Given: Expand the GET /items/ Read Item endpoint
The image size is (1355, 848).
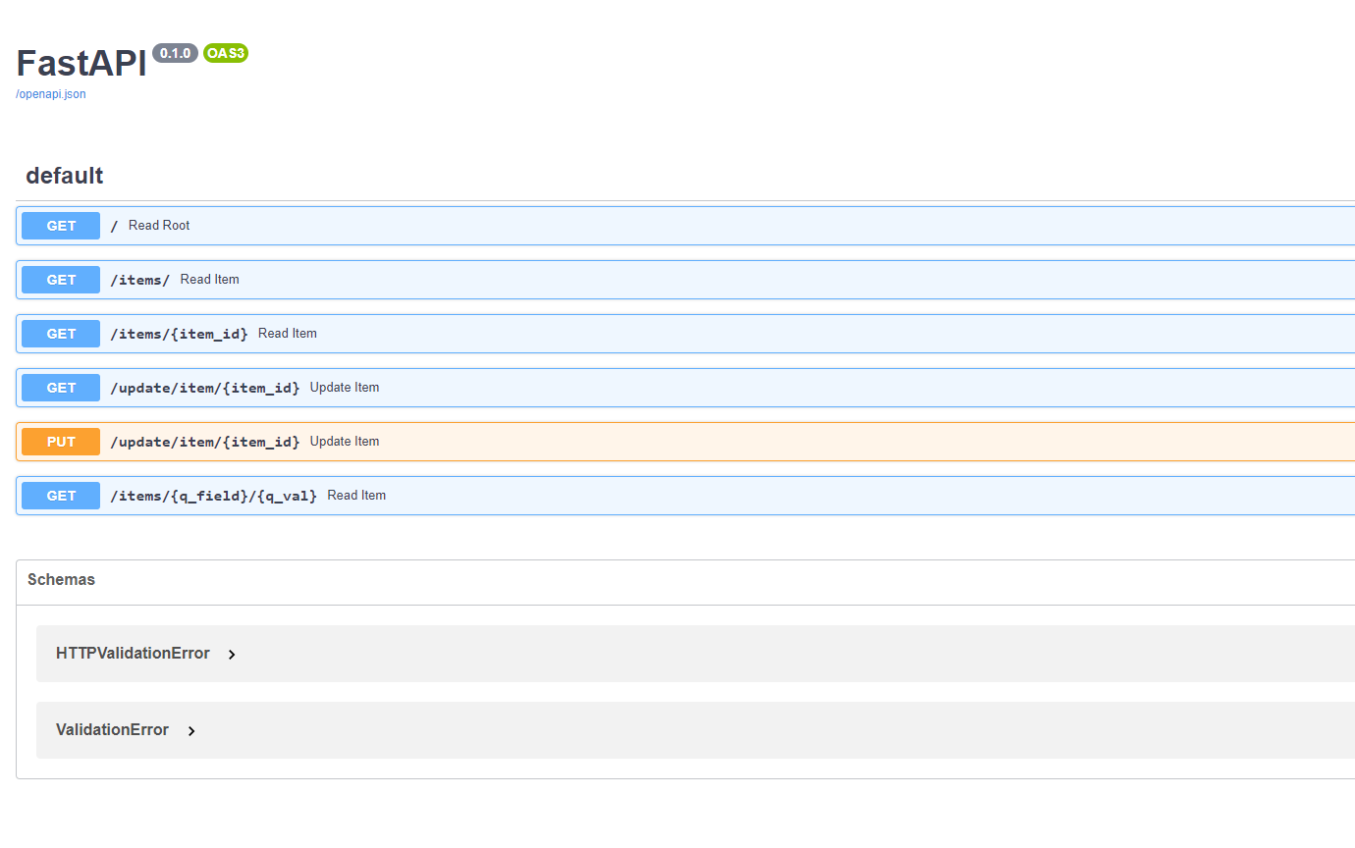Looking at the screenshot, I should click(x=685, y=280).
